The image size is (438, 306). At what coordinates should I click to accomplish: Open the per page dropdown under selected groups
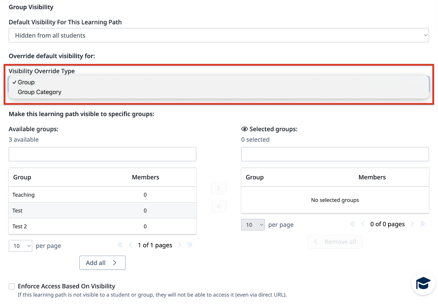click(x=253, y=225)
